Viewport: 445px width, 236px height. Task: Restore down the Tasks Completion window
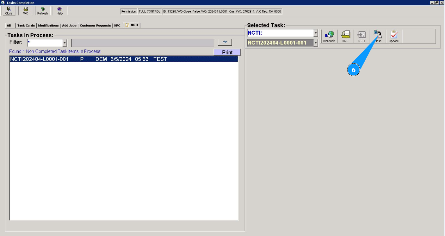pyautogui.click(x=437, y=3)
